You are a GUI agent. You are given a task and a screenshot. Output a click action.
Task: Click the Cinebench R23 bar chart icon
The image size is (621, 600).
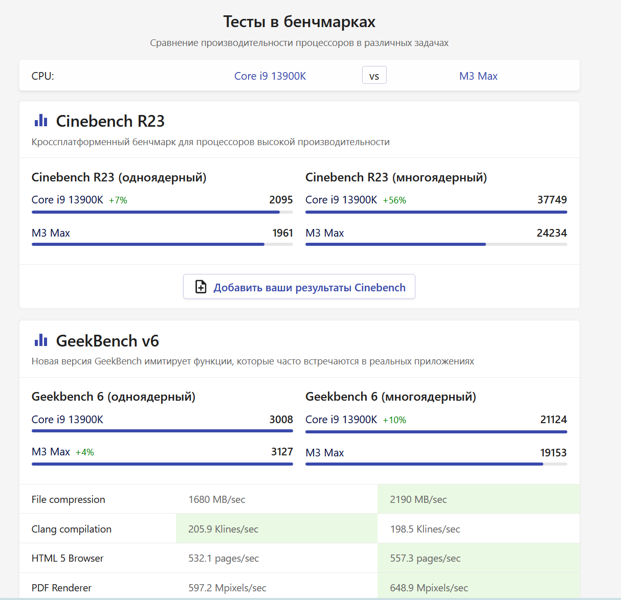(41, 121)
